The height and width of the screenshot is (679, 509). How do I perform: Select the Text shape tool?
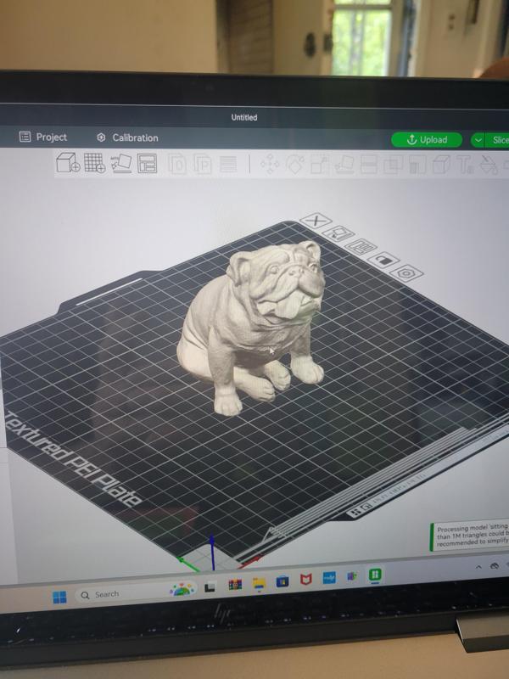(x=466, y=166)
